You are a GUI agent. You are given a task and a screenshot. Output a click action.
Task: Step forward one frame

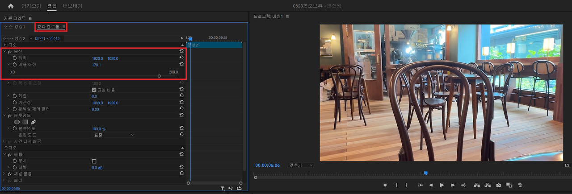tap(453, 185)
